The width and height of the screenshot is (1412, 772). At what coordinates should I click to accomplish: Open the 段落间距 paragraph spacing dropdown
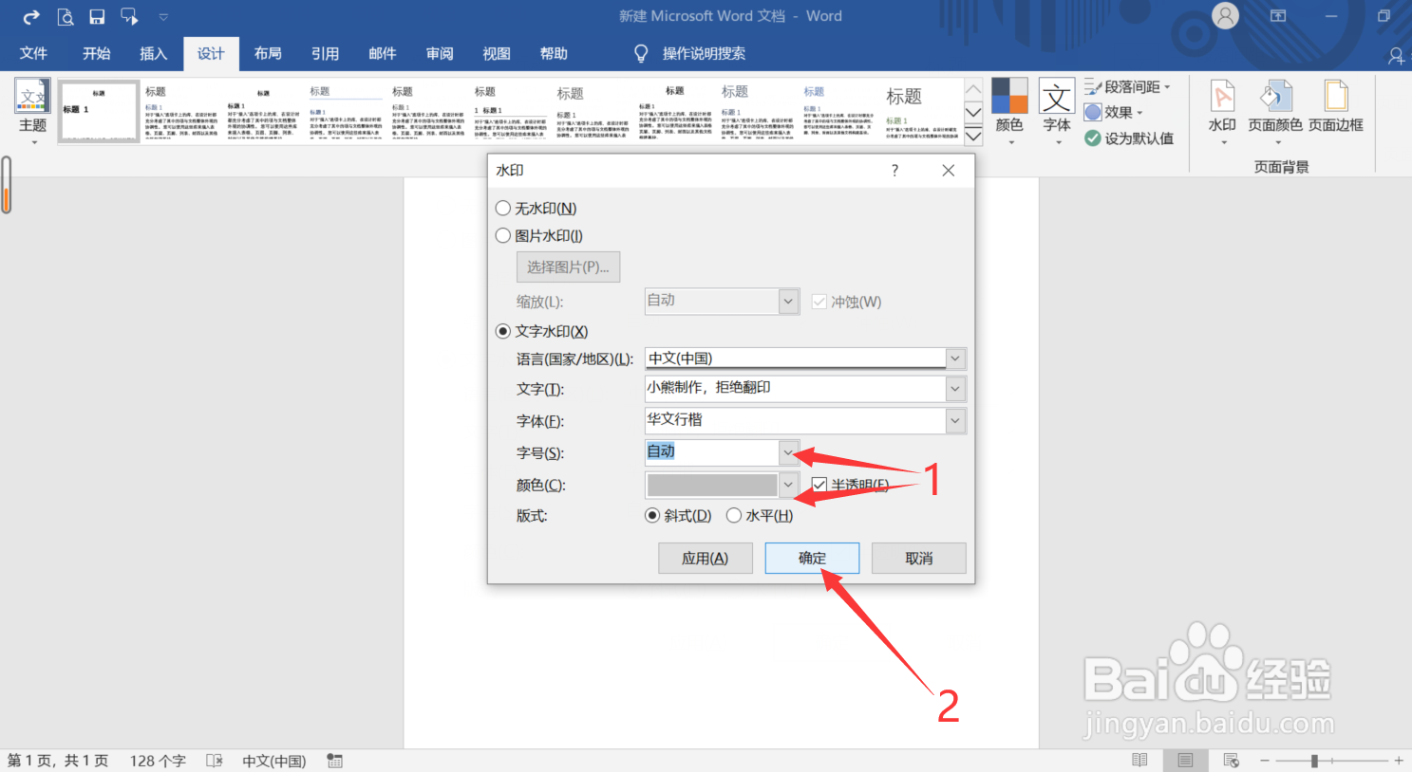1127,86
